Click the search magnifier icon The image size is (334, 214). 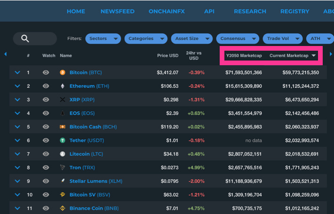click(x=25, y=38)
